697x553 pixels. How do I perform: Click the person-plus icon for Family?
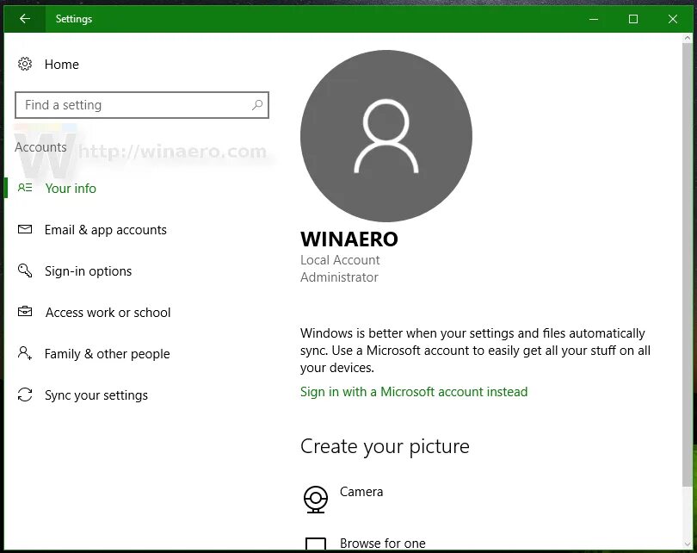pyautogui.click(x=25, y=353)
